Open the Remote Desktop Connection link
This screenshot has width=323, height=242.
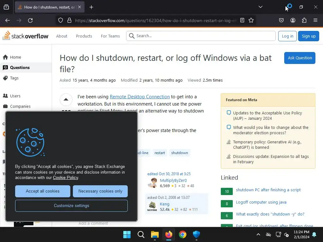click(140, 97)
